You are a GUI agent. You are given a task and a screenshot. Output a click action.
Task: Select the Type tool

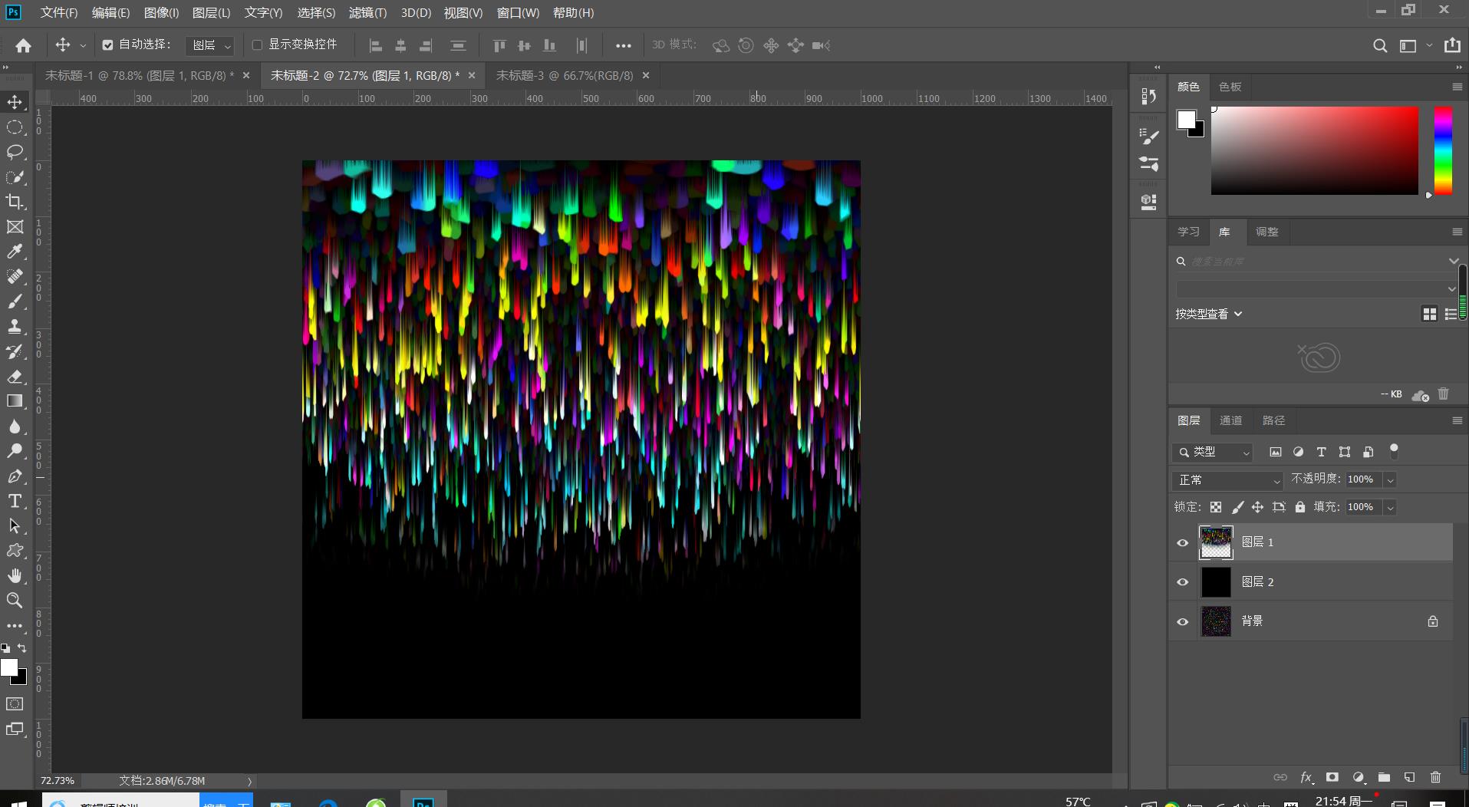(x=15, y=501)
